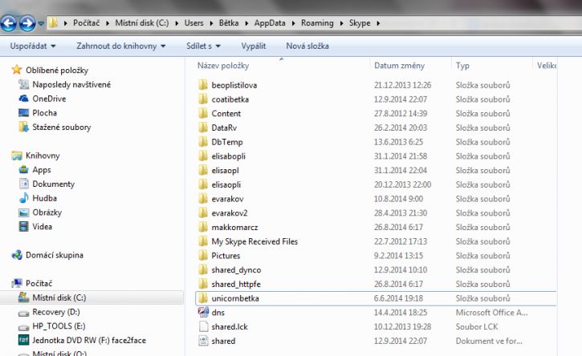Open the Zahrnout do knihovny menu
Image resolution: width=582 pixels, height=356 pixels.
pos(121,46)
